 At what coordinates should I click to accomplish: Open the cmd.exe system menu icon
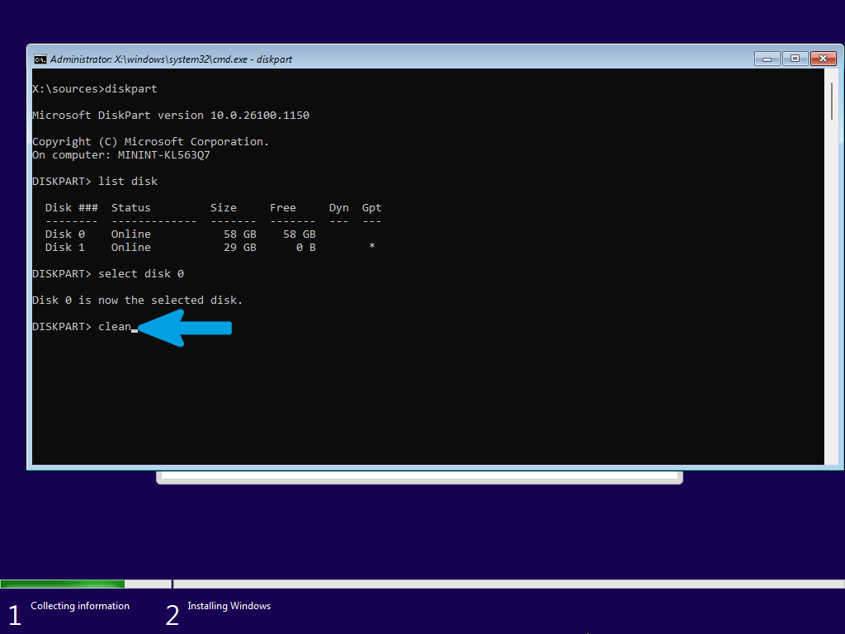coord(40,59)
